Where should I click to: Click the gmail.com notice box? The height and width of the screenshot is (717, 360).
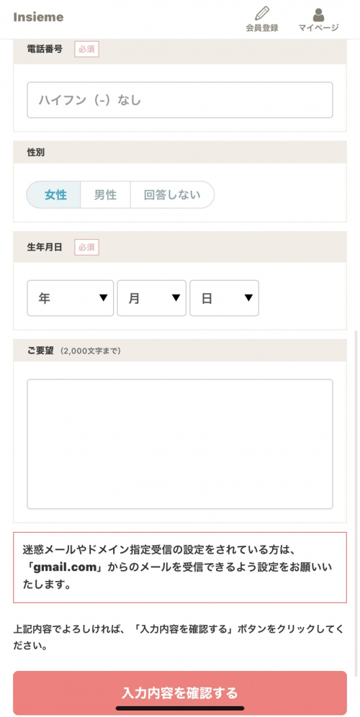click(x=180, y=567)
